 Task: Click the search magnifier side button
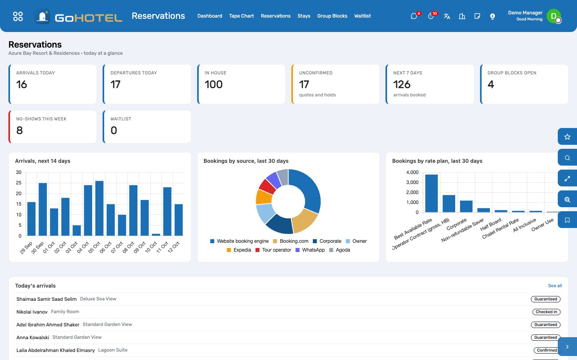coord(567,158)
